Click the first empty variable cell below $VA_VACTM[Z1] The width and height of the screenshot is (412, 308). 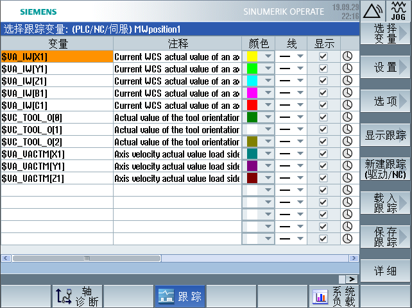tap(57, 190)
